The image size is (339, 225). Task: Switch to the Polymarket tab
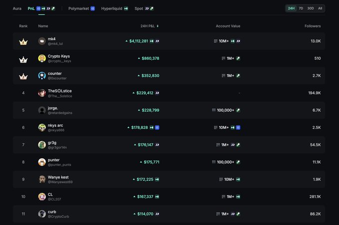(x=78, y=8)
